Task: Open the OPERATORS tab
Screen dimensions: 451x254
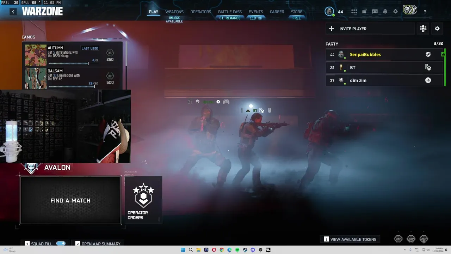Action: point(200,12)
